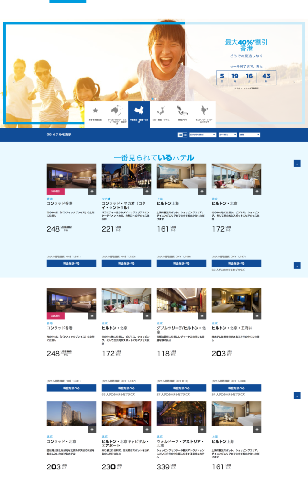Open the 目的地を選ぶ dropdown
Image resolution: width=308 pixels, height=490 pixels.
click(203, 134)
